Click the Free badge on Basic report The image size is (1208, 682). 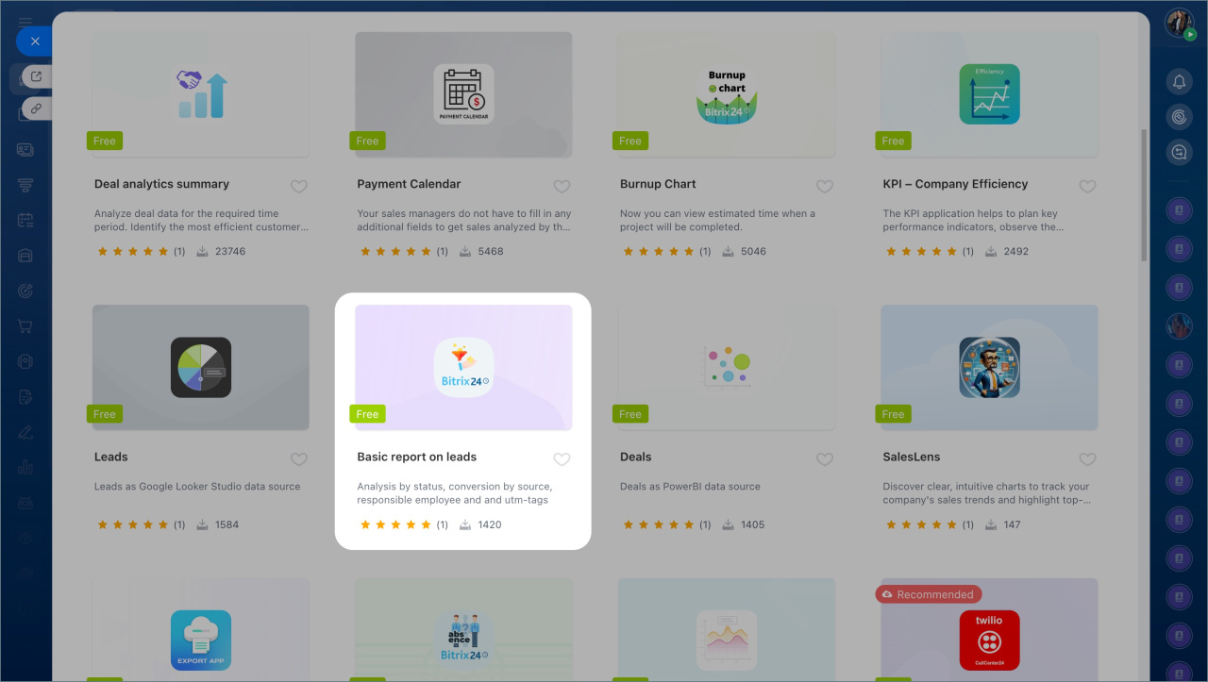[367, 414]
